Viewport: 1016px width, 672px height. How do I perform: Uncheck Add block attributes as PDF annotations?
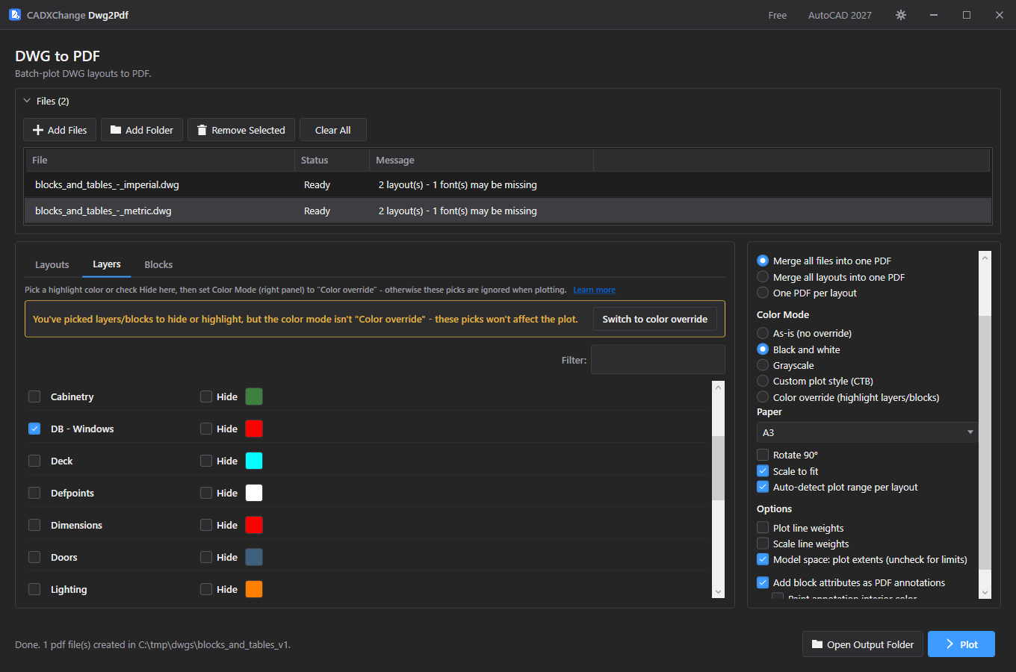(x=763, y=582)
